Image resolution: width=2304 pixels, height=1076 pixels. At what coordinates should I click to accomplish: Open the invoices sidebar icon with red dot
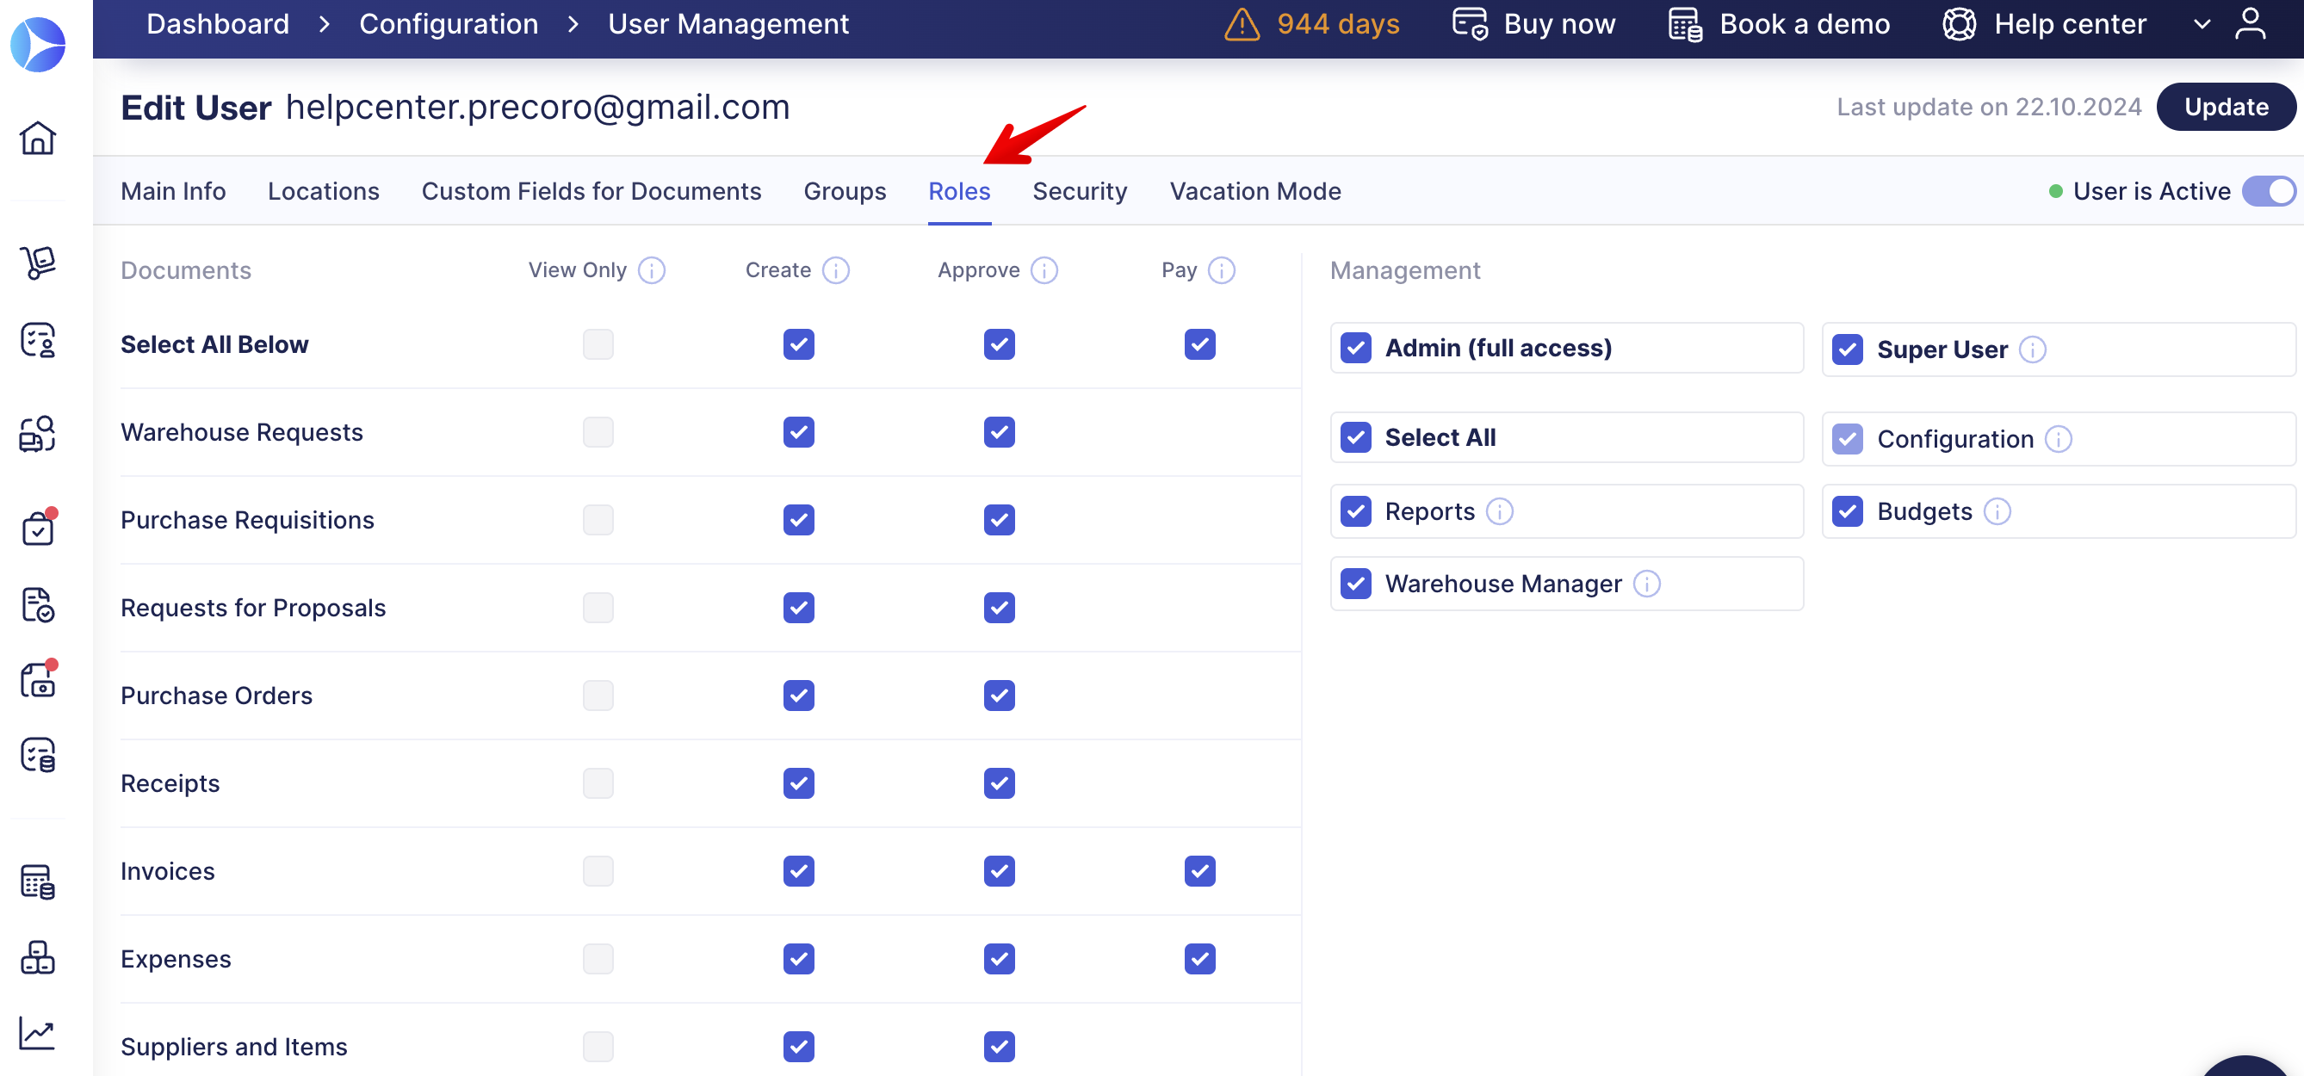(38, 680)
